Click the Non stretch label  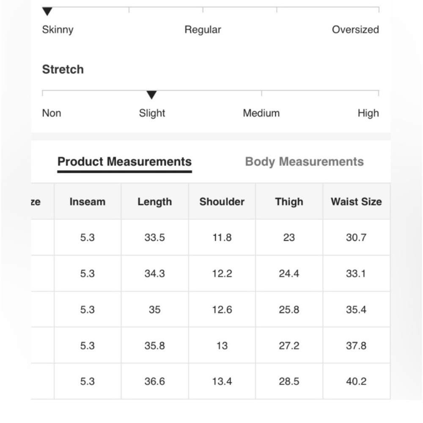pos(52,113)
